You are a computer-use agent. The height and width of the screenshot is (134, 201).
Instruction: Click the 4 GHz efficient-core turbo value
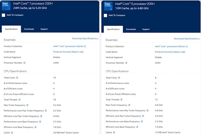tap(56, 116)
